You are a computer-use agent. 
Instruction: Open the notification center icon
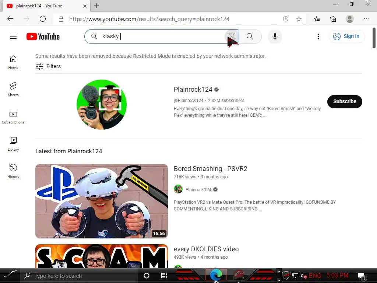point(362,276)
